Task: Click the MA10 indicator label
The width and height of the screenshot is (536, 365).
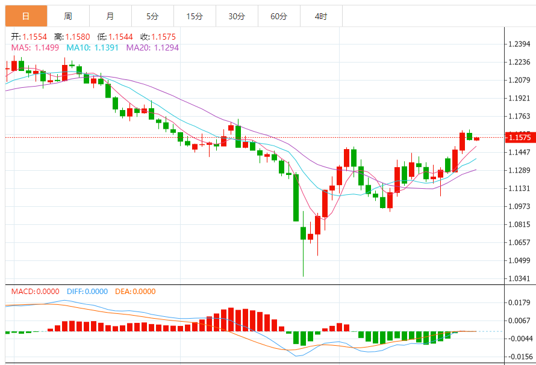Action: (93, 48)
